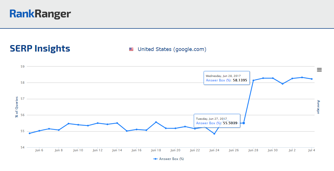Click the Jun 24 low data point
The width and height of the screenshot is (334, 171).
(x=214, y=134)
